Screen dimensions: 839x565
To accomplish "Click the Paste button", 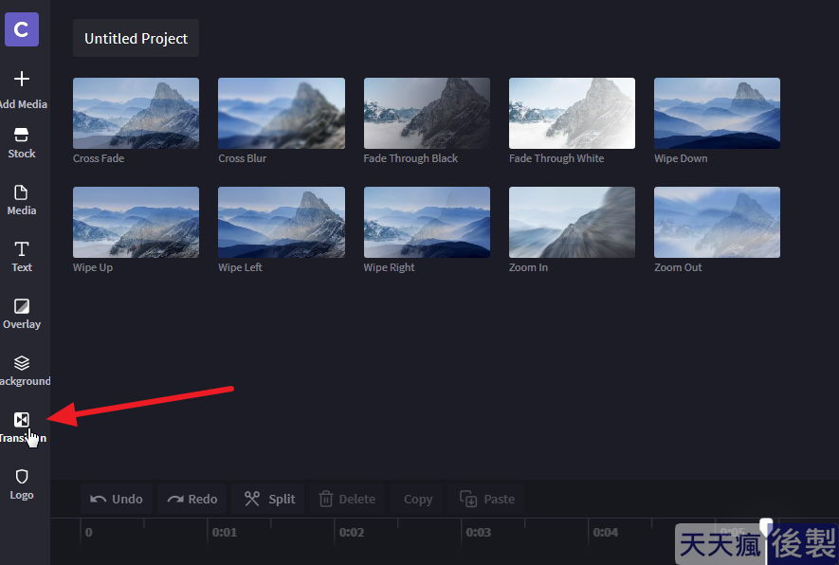I will 487,499.
